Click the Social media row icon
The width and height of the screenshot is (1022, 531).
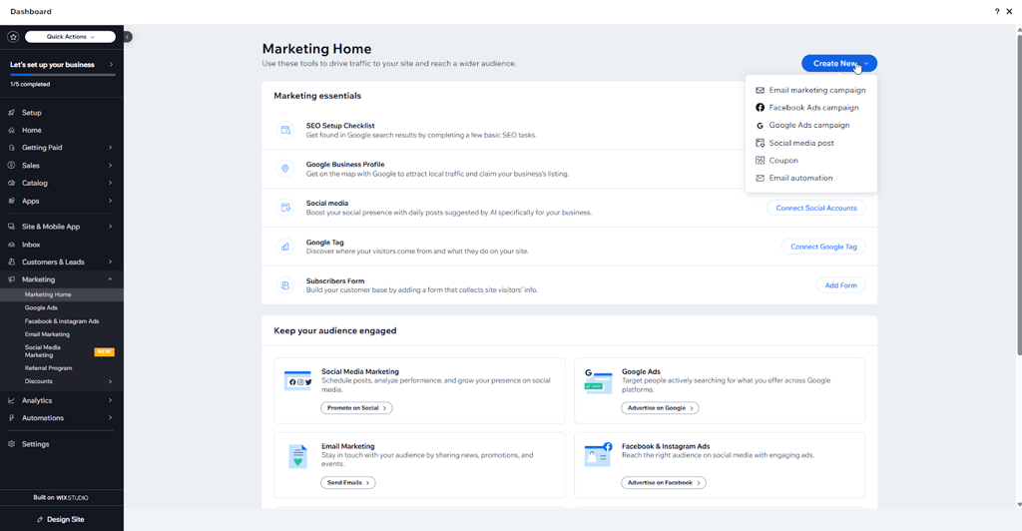(284, 208)
